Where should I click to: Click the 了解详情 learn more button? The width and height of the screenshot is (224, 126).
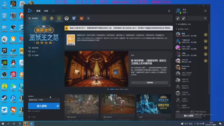point(150,83)
